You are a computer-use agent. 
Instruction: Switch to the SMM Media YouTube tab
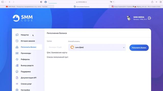27,7
